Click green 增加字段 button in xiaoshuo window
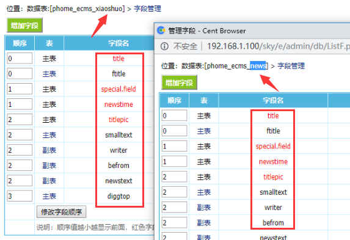The image size is (350, 240). tap(24, 26)
